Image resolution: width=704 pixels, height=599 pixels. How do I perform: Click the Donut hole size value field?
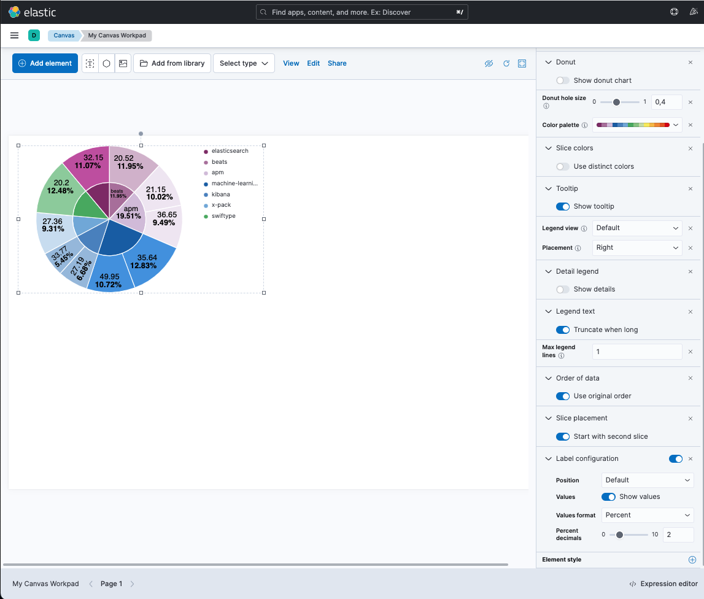point(667,102)
